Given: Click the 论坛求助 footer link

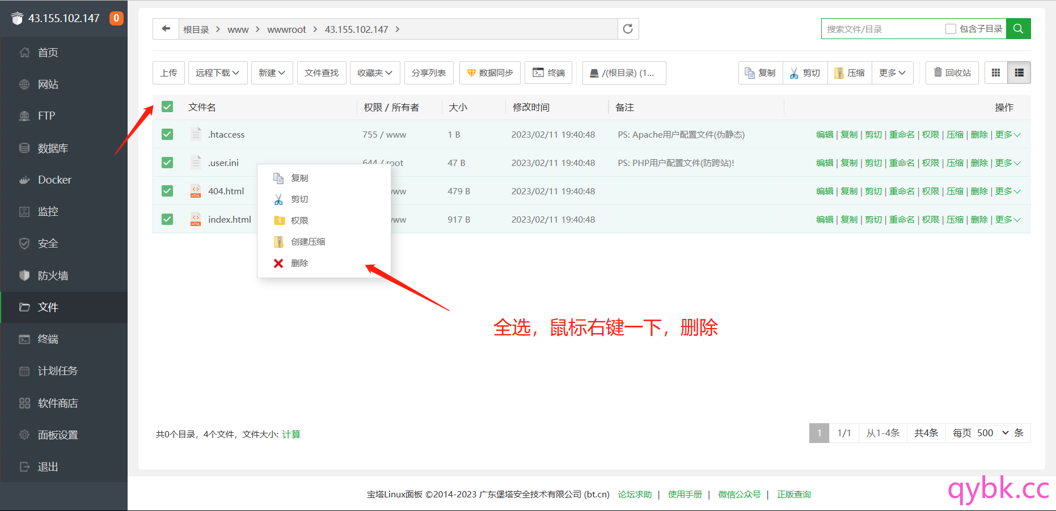Looking at the screenshot, I should pyautogui.click(x=635, y=494).
